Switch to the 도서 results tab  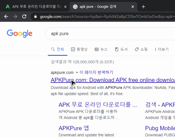tap(121, 49)
